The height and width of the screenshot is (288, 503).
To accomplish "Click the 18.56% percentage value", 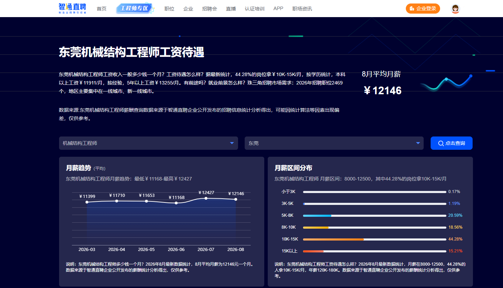I will tap(455, 227).
